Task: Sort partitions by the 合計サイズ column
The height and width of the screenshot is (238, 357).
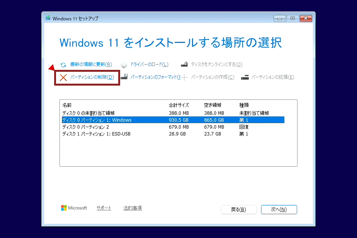Action: point(179,105)
